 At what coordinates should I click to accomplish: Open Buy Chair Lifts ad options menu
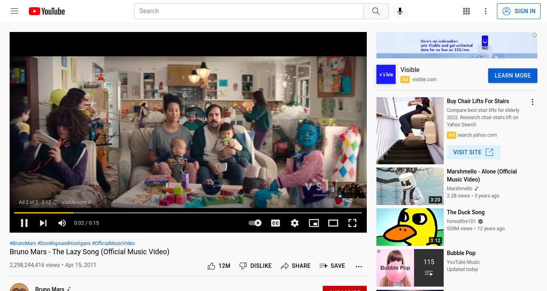point(533,102)
